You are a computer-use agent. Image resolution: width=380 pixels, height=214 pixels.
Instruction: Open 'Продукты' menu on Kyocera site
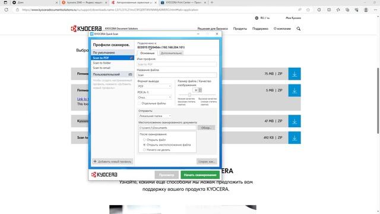[x=240, y=29]
